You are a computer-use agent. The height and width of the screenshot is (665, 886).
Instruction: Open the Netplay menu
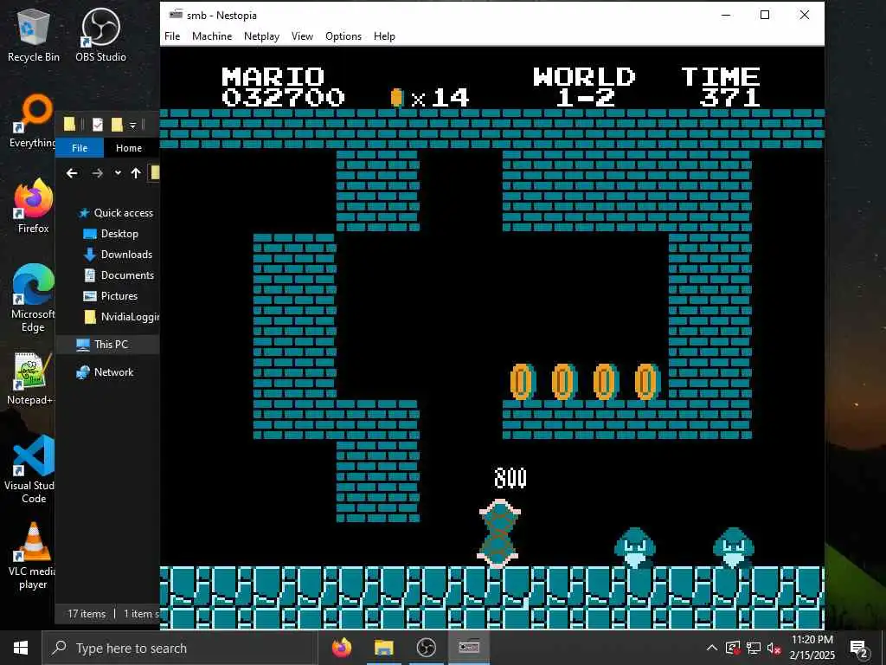coord(261,36)
